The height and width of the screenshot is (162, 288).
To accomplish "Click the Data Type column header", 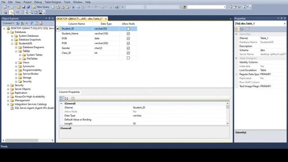I will [106, 24].
